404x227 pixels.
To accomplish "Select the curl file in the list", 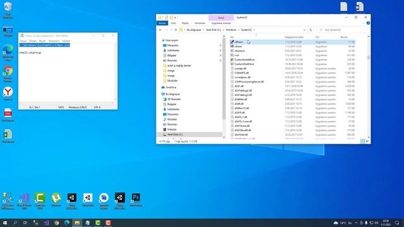I will pos(237,55).
